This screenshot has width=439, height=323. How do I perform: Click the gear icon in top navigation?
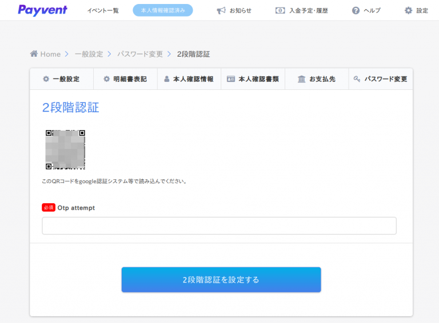pyautogui.click(x=409, y=11)
